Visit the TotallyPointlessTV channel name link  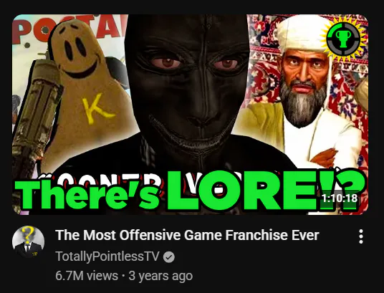click(x=107, y=256)
